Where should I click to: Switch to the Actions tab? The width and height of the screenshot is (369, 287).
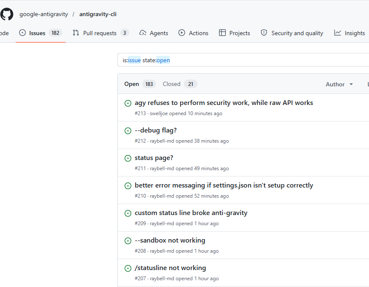click(193, 33)
